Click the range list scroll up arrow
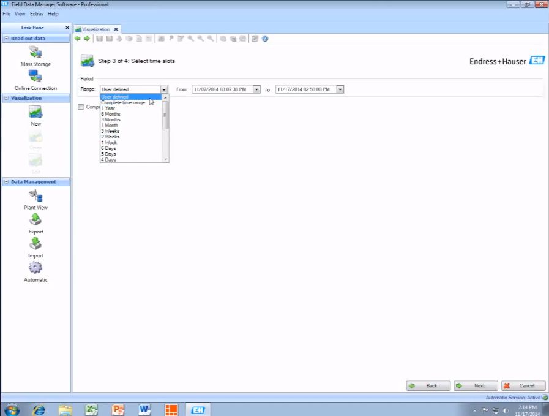549x416 pixels. [166, 97]
